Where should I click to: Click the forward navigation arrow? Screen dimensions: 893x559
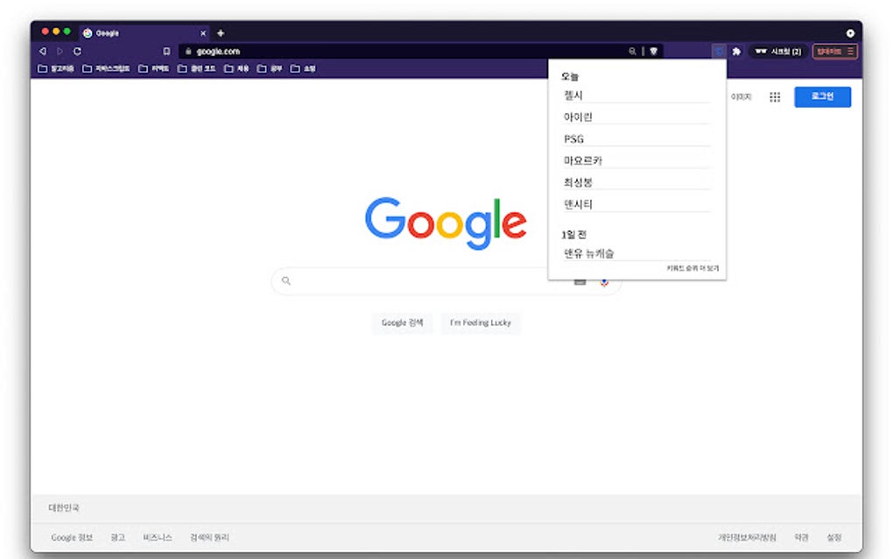coord(60,52)
